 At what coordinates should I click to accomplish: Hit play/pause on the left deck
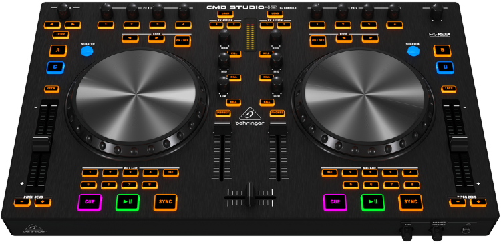click(128, 202)
